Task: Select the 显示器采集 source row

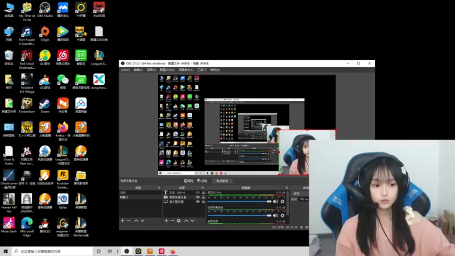Action: click(184, 202)
